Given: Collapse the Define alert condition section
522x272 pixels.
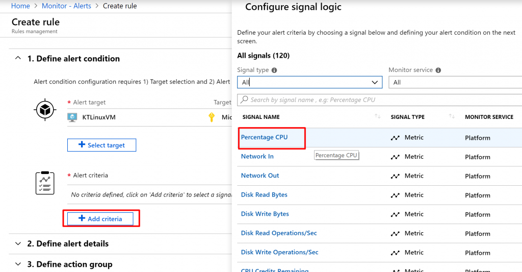Looking at the screenshot, I should tap(18, 59).
